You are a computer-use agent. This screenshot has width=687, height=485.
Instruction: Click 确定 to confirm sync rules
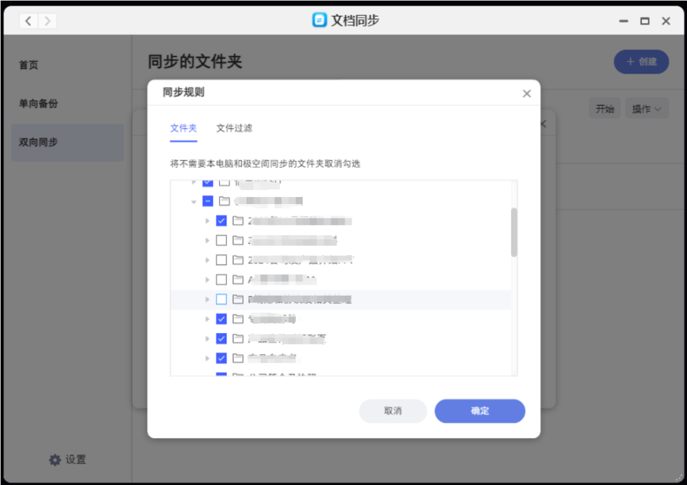click(x=480, y=411)
